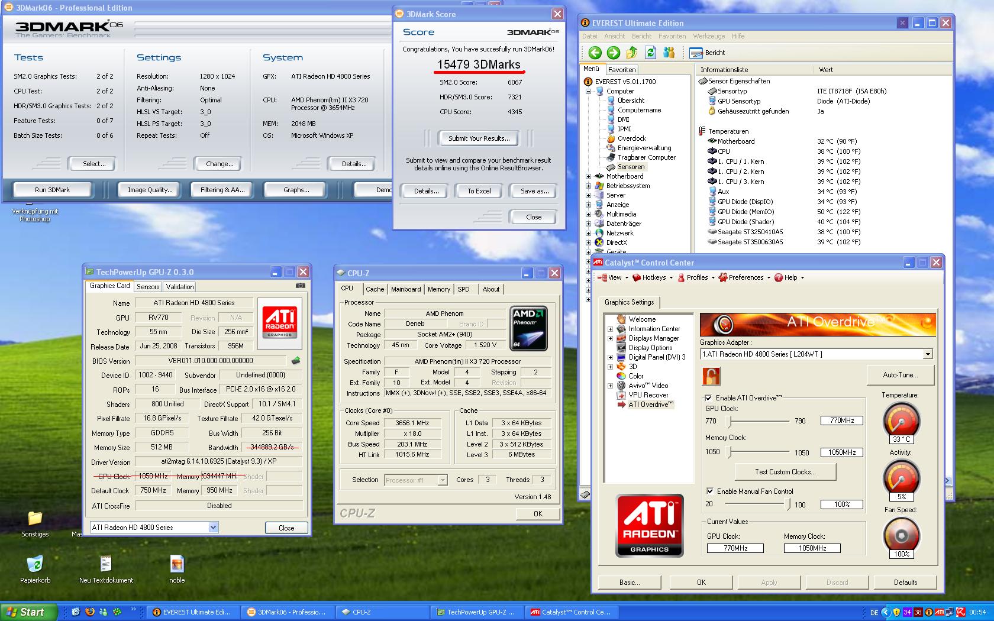Toggle Enable Manual Fan Control checkbox
994x621 pixels.
710,491
